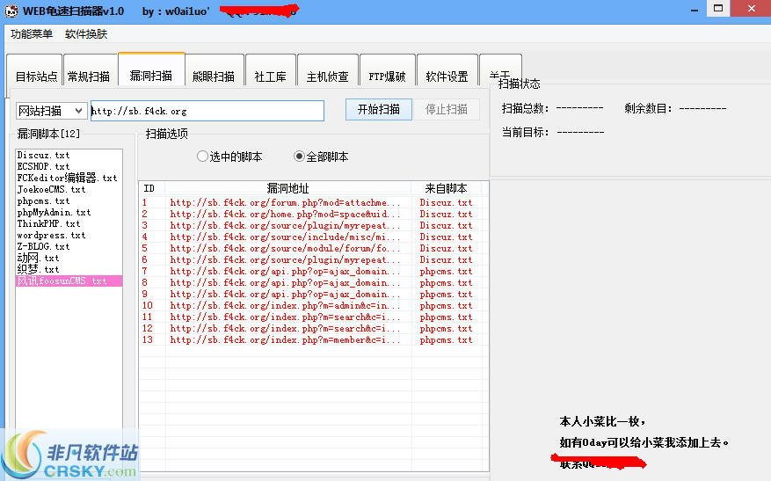Viewport: 771px width, 481px height.
Task: Select the 选中的脚本 radio button
Action: point(229,157)
